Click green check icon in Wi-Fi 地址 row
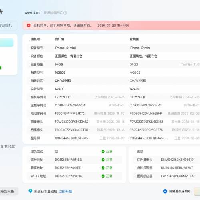The height and width of the screenshot is (200, 200). tap(103, 176)
